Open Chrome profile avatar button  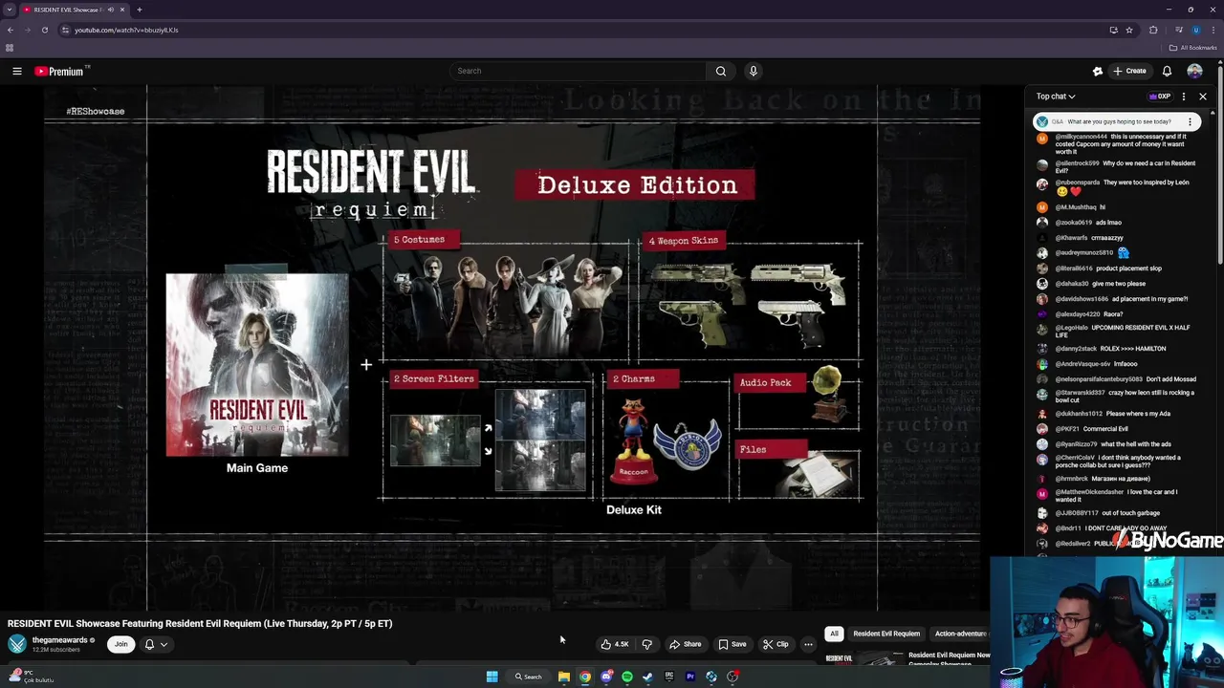(x=1195, y=30)
